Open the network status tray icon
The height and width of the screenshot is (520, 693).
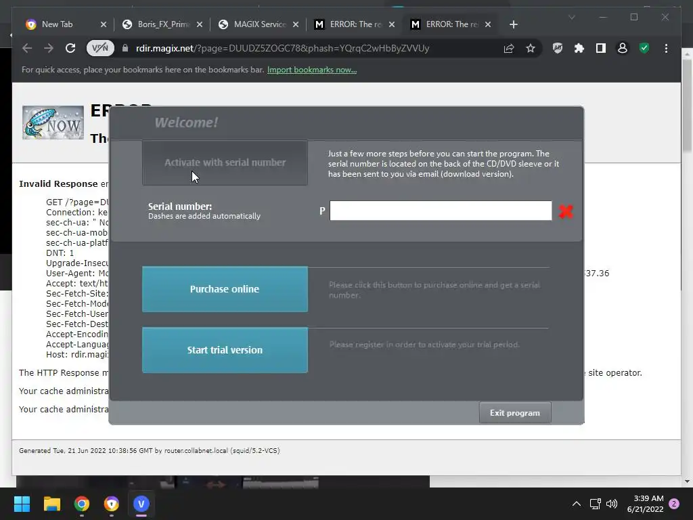[x=596, y=504]
